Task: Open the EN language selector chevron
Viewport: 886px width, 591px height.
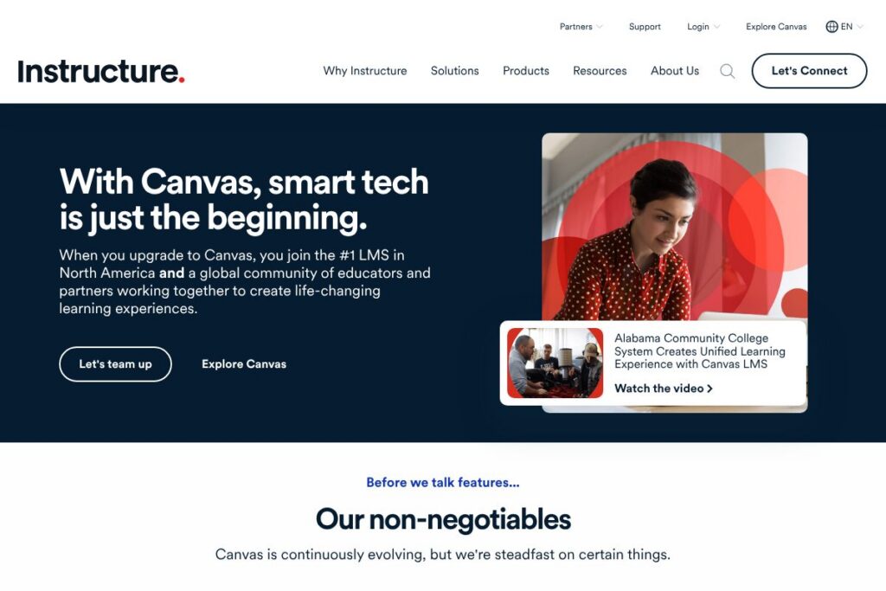Action: (x=860, y=27)
